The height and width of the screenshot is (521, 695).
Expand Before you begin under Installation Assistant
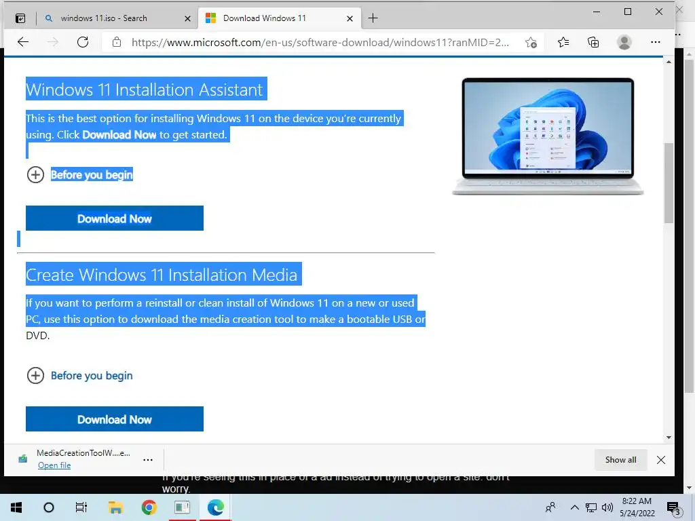(x=80, y=174)
